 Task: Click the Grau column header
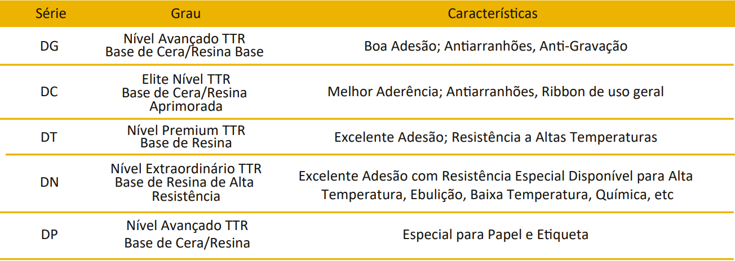185,13
